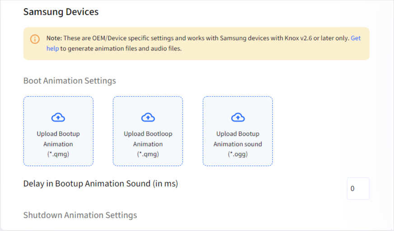Click the (*.ogg) file type text

(238, 154)
